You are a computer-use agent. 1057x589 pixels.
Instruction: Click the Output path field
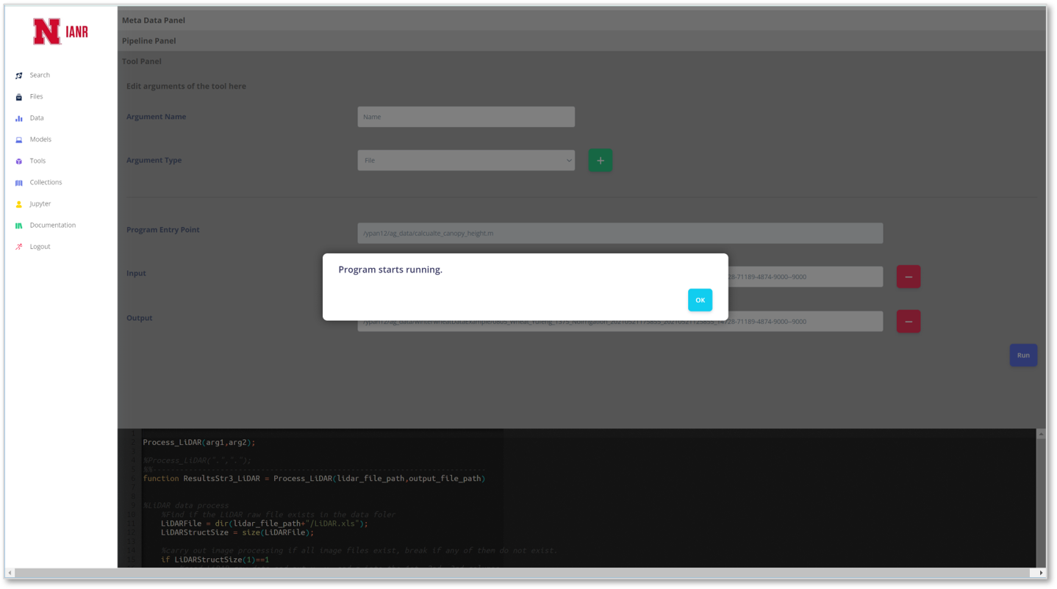(620, 322)
